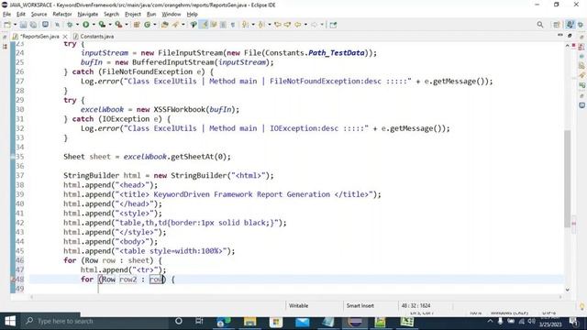The image size is (587, 330).
Task: Toggle Mark Occurrences highlighted icon
Action: click(204, 25)
